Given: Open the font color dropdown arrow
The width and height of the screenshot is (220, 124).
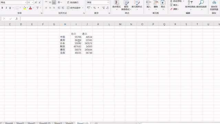Looking at the screenshot, I should click(x=33, y=8).
